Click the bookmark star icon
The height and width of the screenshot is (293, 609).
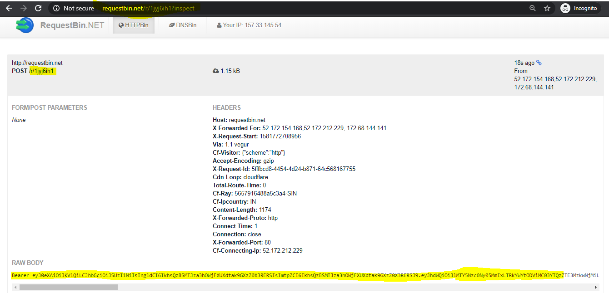point(547,8)
